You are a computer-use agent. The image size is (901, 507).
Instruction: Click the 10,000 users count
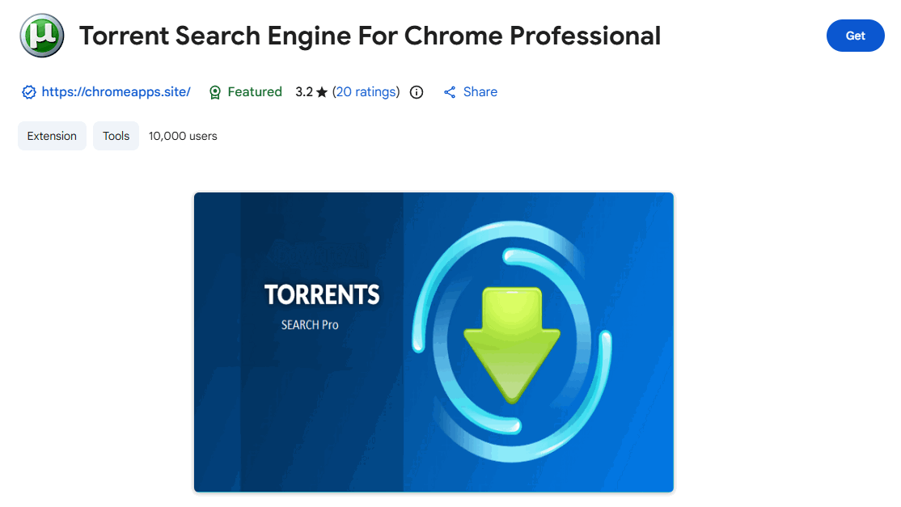pos(183,136)
